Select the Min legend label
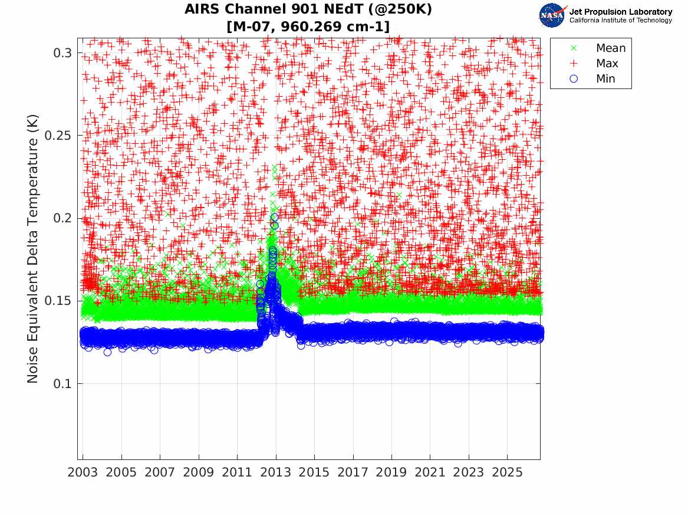This screenshot has height=516, width=688. 605,79
